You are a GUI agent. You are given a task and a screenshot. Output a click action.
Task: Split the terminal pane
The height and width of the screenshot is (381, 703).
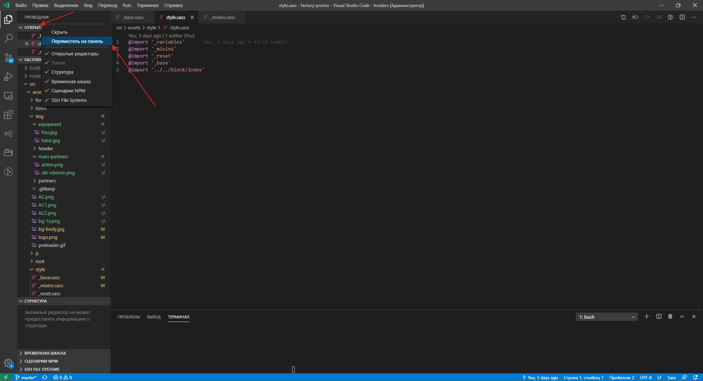pyautogui.click(x=659, y=317)
